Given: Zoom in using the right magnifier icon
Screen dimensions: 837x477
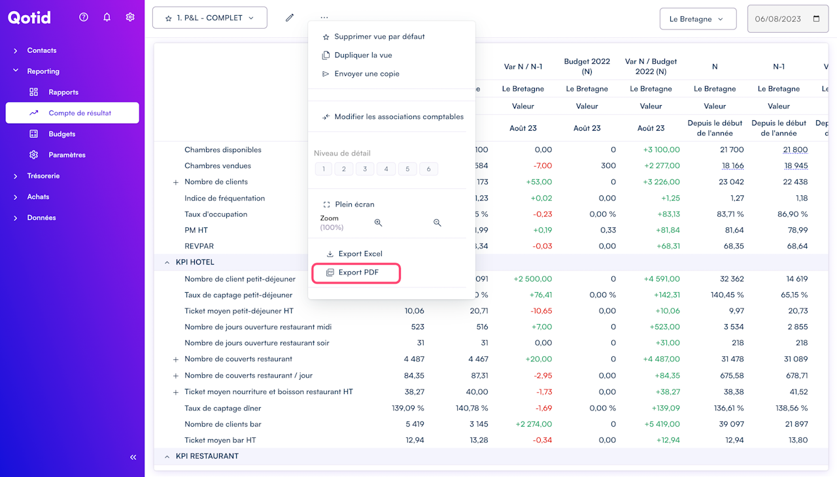Looking at the screenshot, I should pyautogui.click(x=437, y=223).
